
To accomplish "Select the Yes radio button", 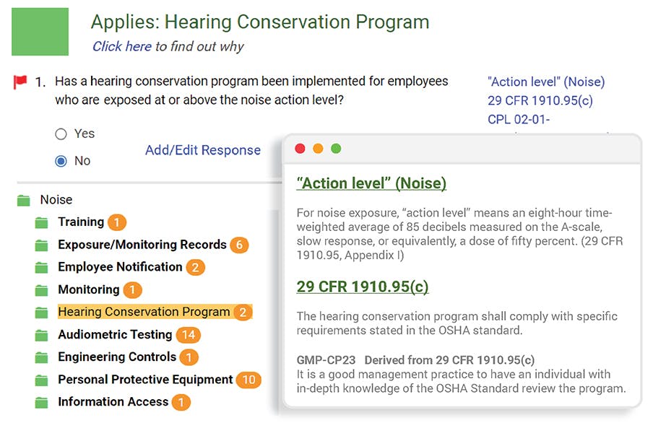I will coord(61,134).
